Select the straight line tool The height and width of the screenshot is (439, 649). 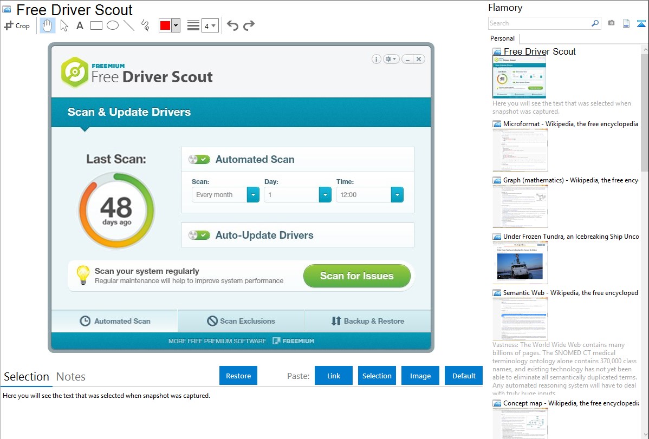pyautogui.click(x=129, y=25)
